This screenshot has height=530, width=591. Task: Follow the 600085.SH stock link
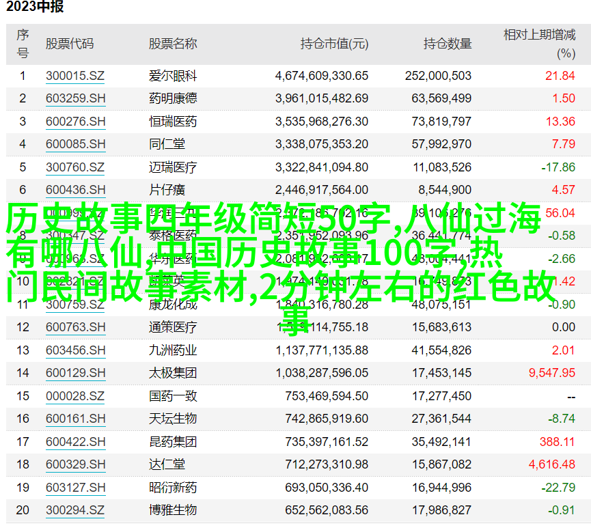pos(75,144)
